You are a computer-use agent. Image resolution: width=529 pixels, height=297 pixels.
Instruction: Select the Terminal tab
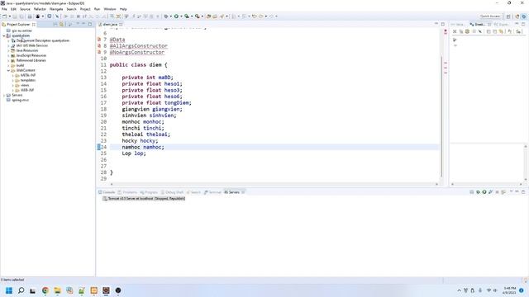213,192
